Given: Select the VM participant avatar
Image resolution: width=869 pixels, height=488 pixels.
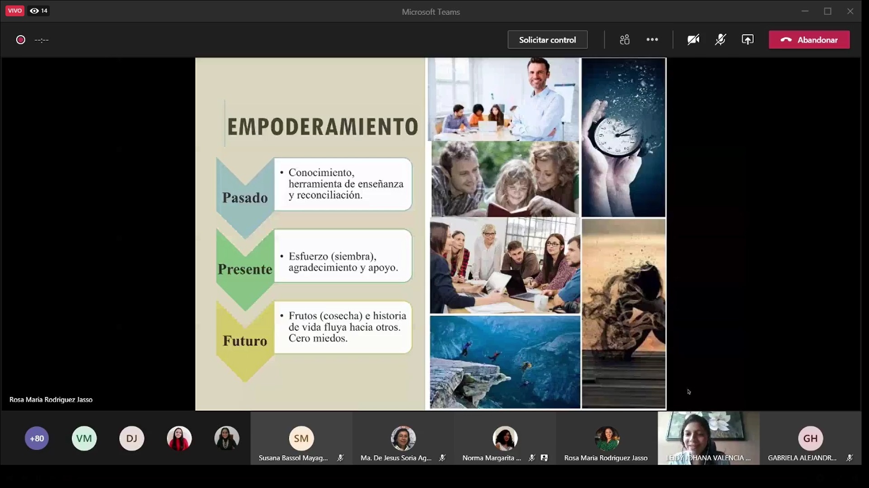Looking at the screenshot, I should pos(84,438).
